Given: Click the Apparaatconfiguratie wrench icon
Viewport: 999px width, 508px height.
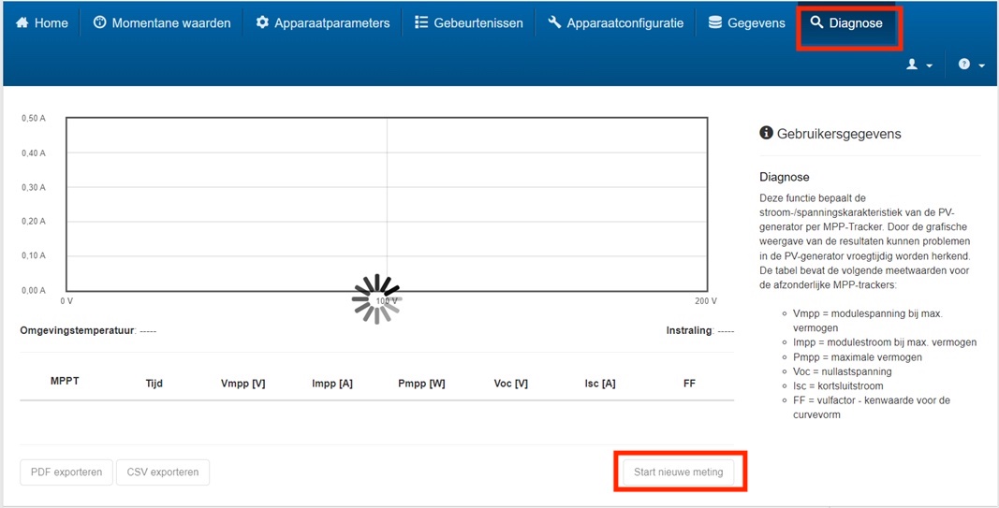Looking at the screenshot, I should [554, 22].
